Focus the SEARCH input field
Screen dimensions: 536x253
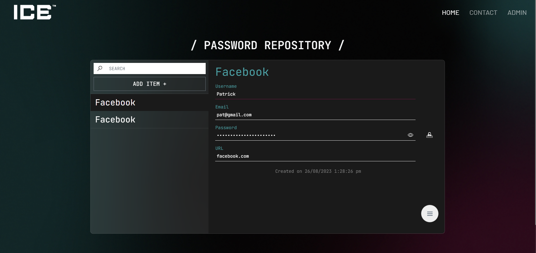(150, 68)
